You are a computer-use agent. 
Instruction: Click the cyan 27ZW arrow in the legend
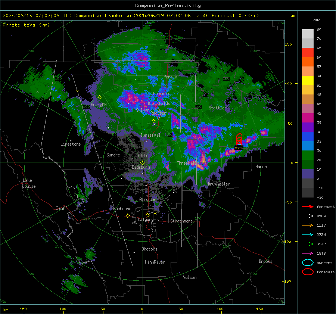(x=308, y=235)
